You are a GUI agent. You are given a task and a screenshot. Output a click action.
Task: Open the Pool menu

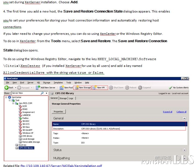coord(22,83)
